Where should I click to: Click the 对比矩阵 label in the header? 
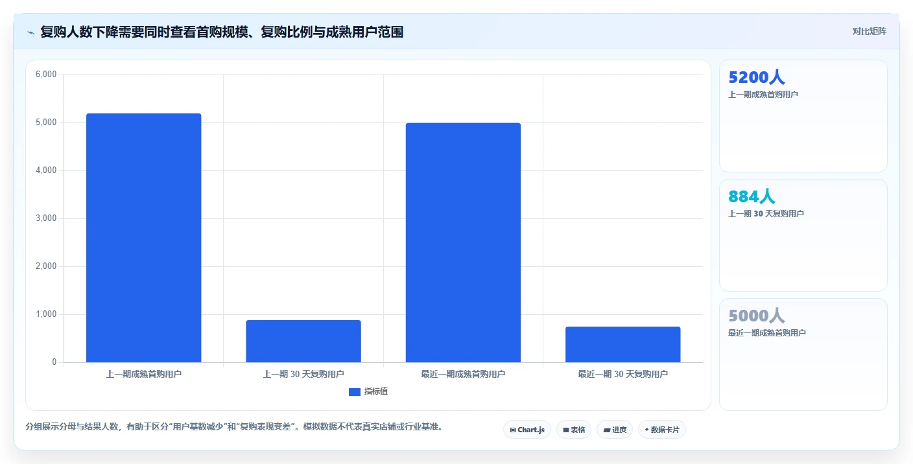pyautogui.click(x=869, y=31)
